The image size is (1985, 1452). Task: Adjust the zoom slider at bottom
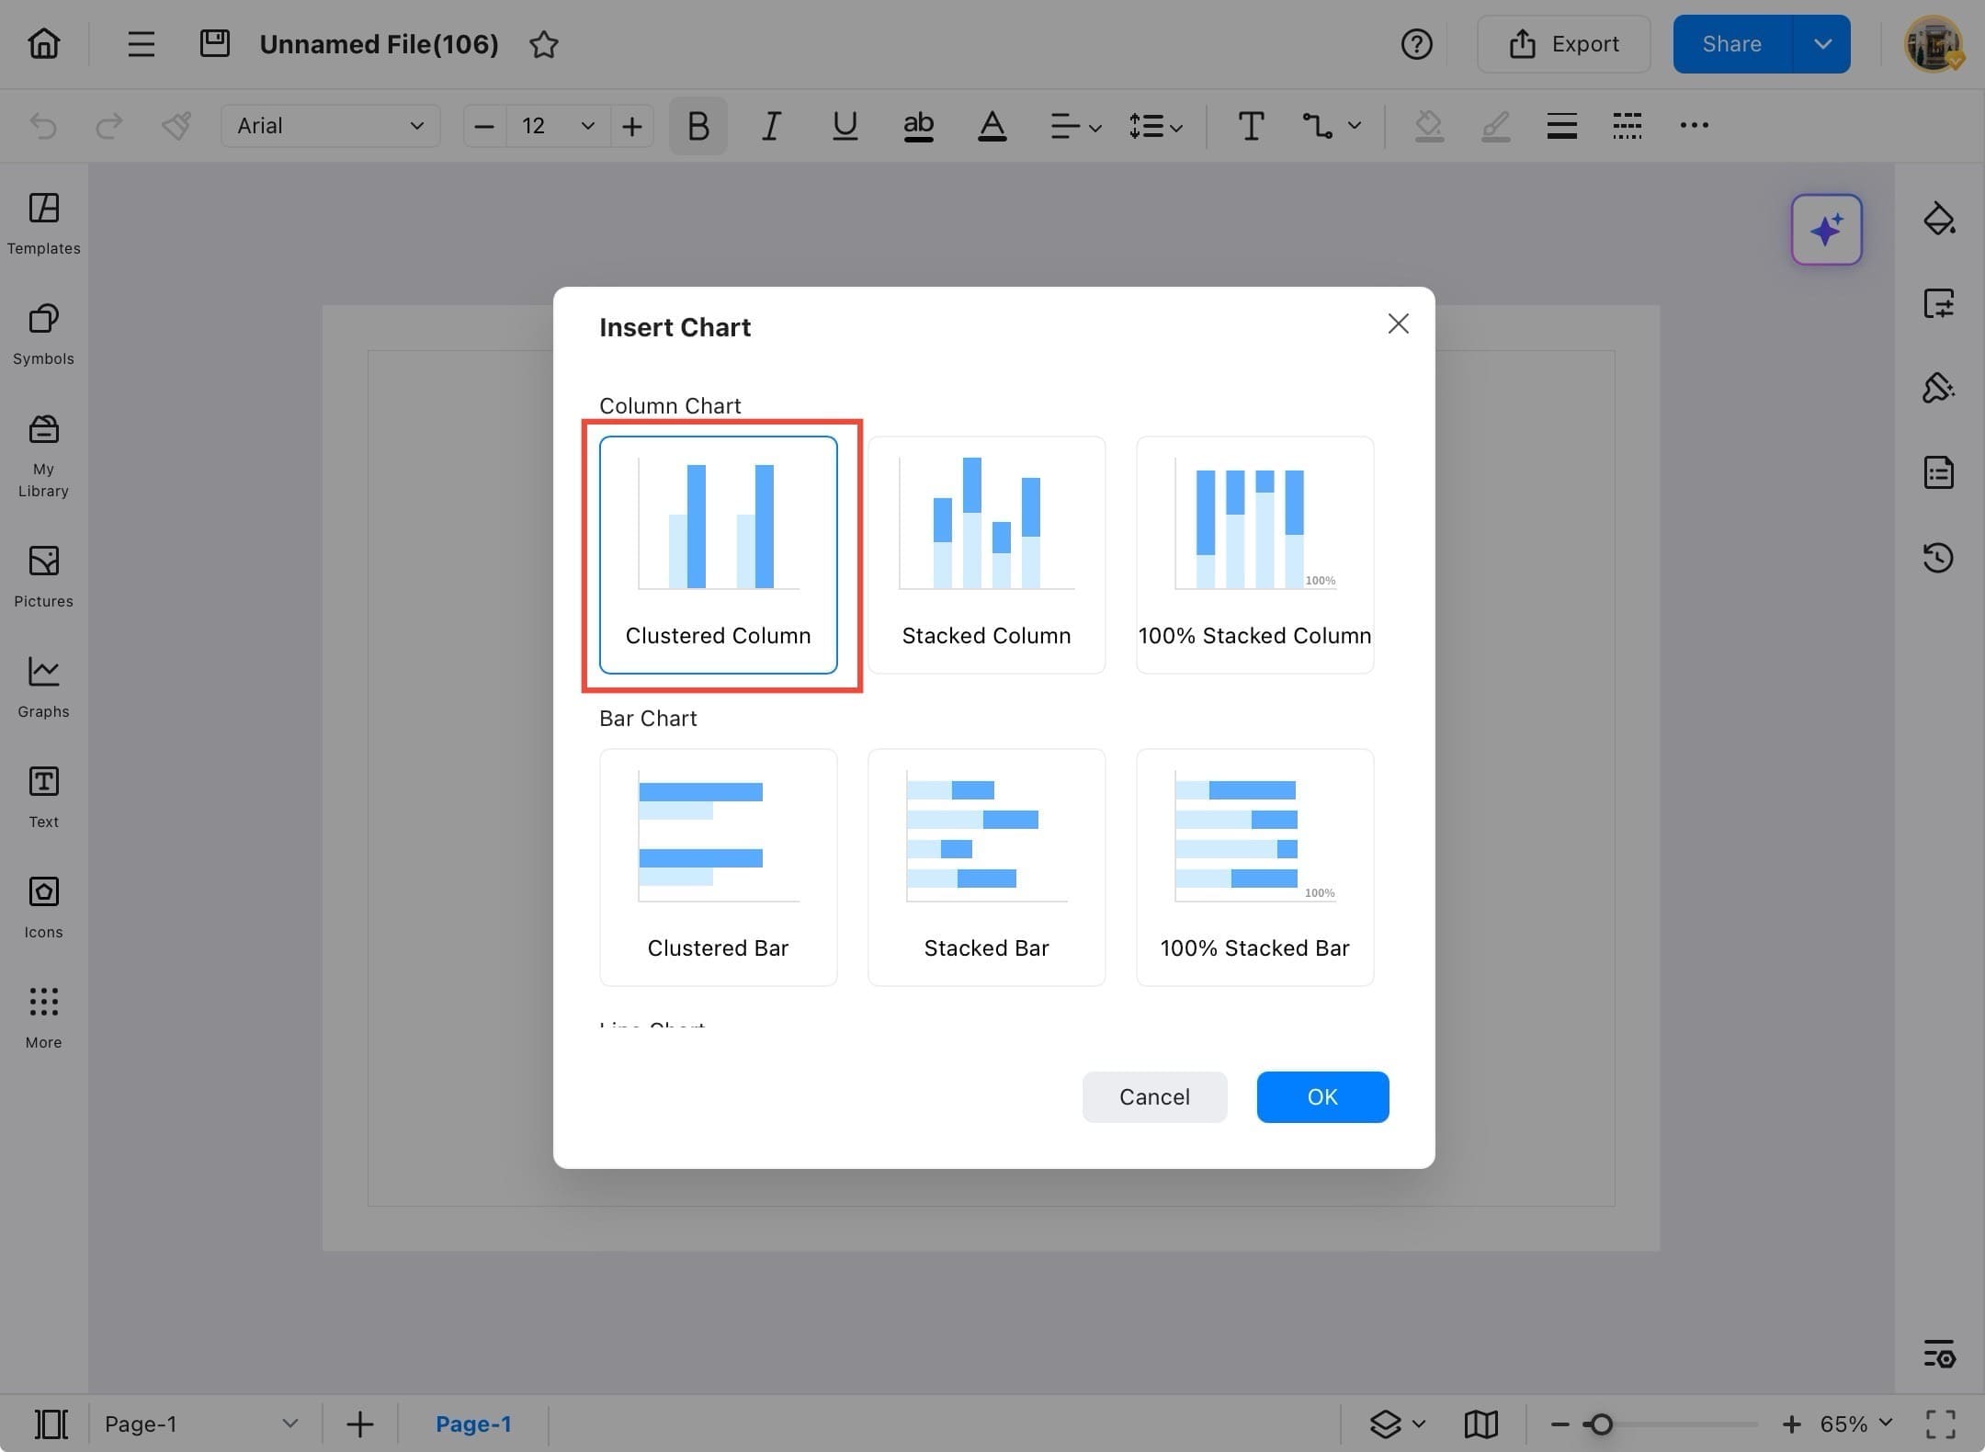1599,1423
